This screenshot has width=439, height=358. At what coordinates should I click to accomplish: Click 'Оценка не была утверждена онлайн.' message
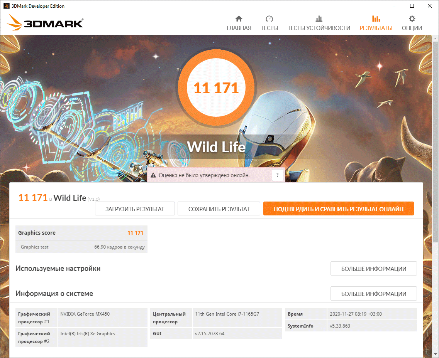[x=204, y=175]
